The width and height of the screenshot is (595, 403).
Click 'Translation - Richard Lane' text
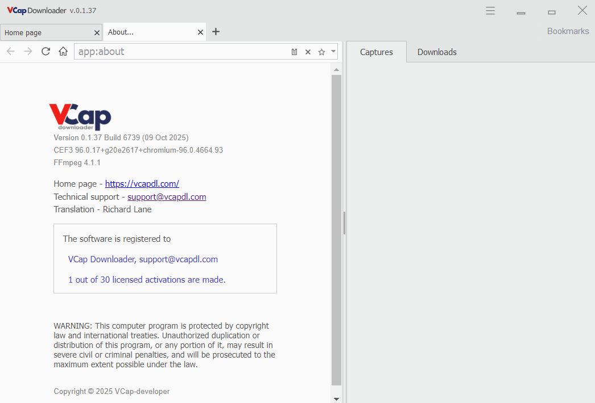click(x=102, y=209)
